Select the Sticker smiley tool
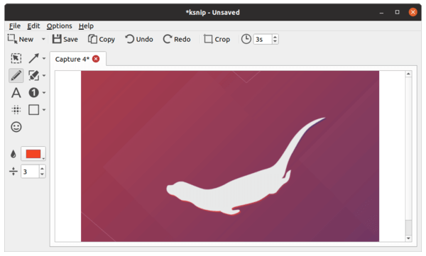The width and height of the screenshot is (426, 256). [x=16, y=127]
